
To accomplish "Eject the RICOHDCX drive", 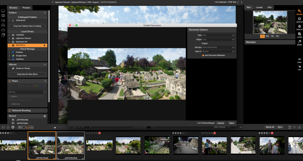I will (44, 45).
